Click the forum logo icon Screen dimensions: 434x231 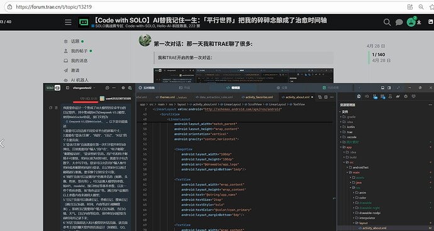pyautogui.click(x=83, y=22)
